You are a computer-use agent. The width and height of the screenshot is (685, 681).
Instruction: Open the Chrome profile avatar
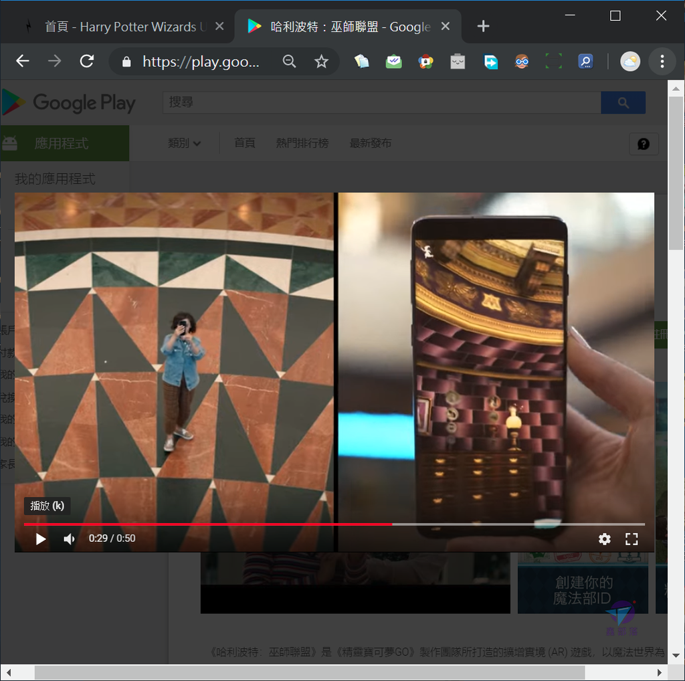(630, 62)
